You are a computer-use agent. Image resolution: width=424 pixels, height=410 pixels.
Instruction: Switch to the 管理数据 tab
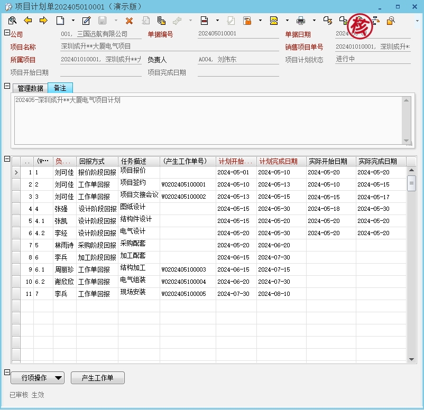(x=30, y=88)
